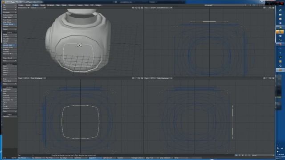The height and width of the screenshot is (160, 285).
Task: Click the zoom icon in the Back viewport header
Action: (139, 78)
